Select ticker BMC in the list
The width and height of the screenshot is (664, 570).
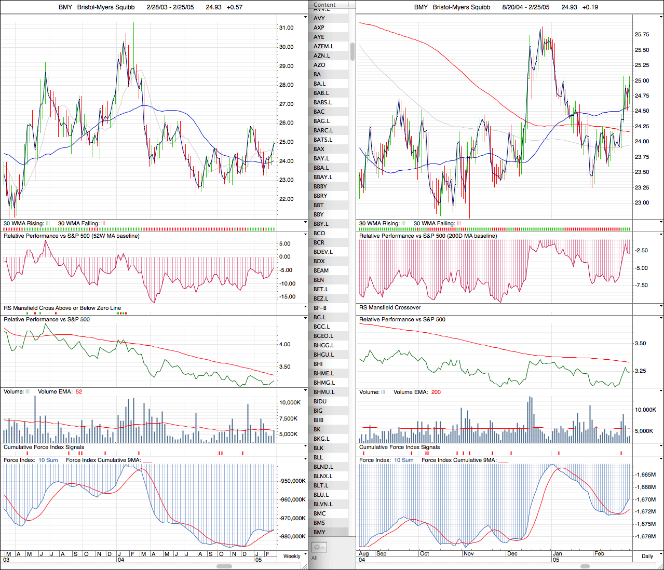click(x=329, y=513)
